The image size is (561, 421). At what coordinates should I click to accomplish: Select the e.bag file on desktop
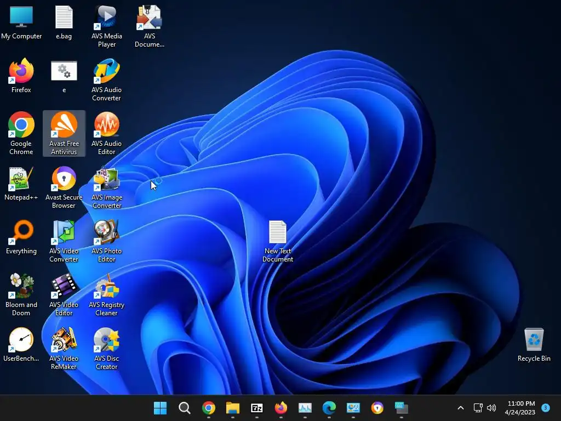click(64, 22)
